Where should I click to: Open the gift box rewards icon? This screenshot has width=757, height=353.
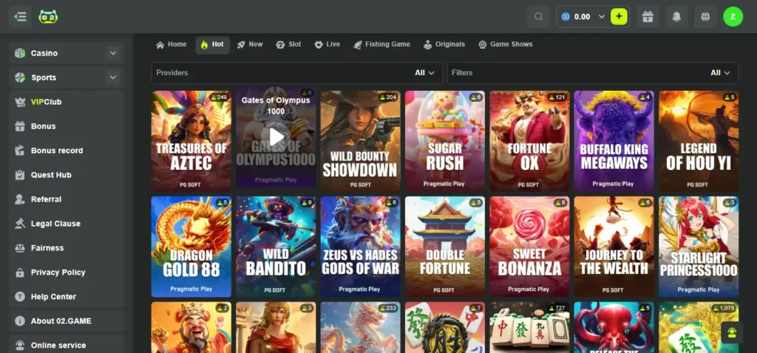click(x=648, y=16)
